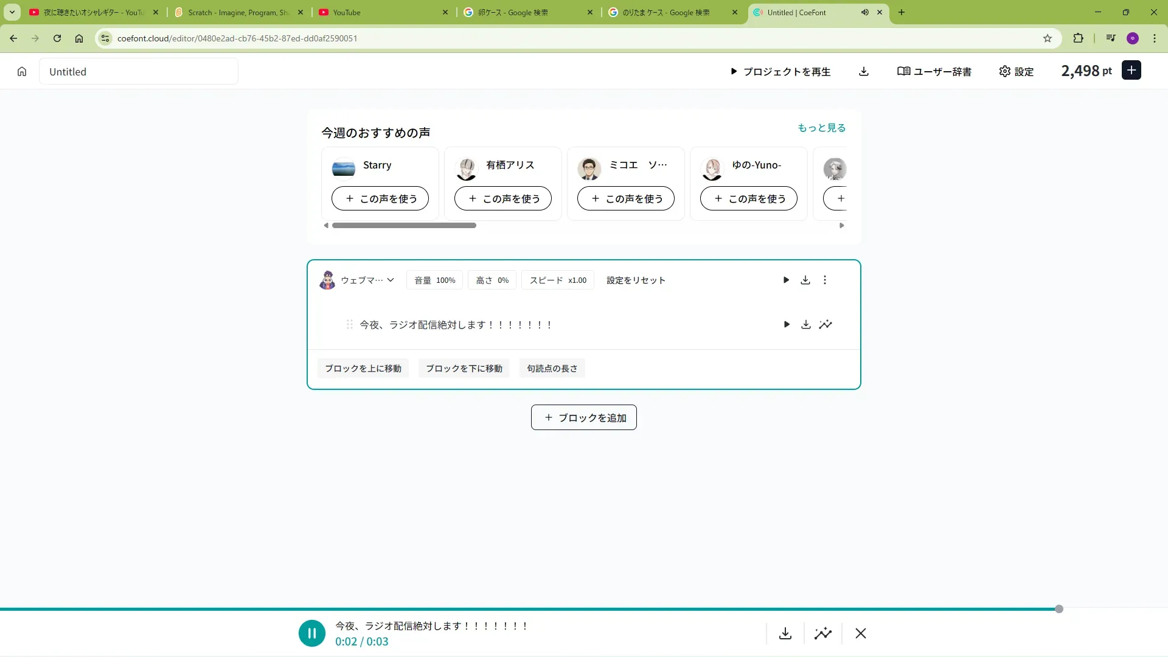Click the ブロックを追加 button
This screenshot has height=657, width=1168.
[x=584, y=418]
